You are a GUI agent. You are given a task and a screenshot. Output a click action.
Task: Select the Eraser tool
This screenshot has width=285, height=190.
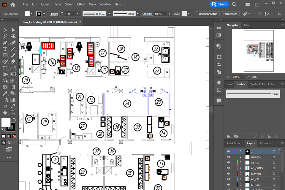[13, 62]
